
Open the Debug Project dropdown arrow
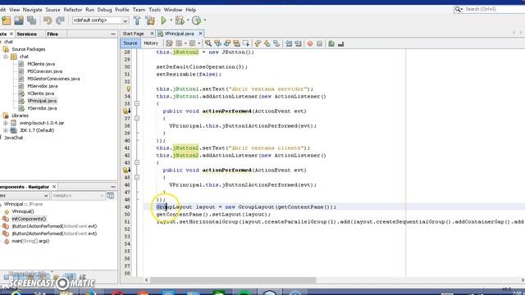pyautogui.click(x=188, y=20)
